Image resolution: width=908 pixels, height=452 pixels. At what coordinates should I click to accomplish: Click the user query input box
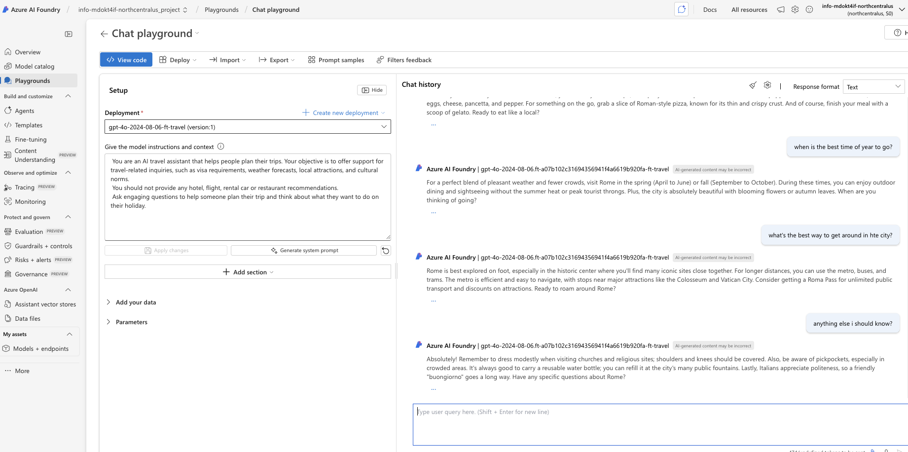(660, 424)
